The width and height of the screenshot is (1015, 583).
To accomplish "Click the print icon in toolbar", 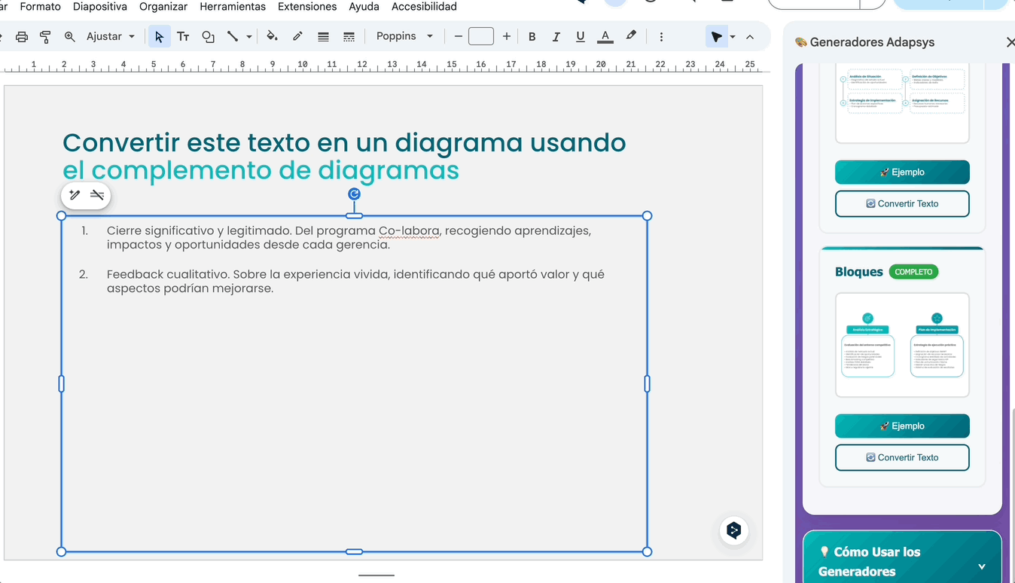I will (22, 36).
